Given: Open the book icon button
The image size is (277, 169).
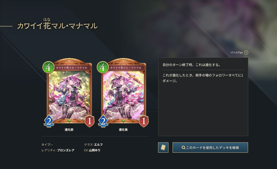Looking at the screenshot, I should [163, 148].
